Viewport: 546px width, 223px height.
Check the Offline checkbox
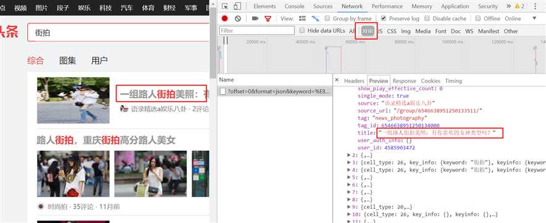(478, 18)
